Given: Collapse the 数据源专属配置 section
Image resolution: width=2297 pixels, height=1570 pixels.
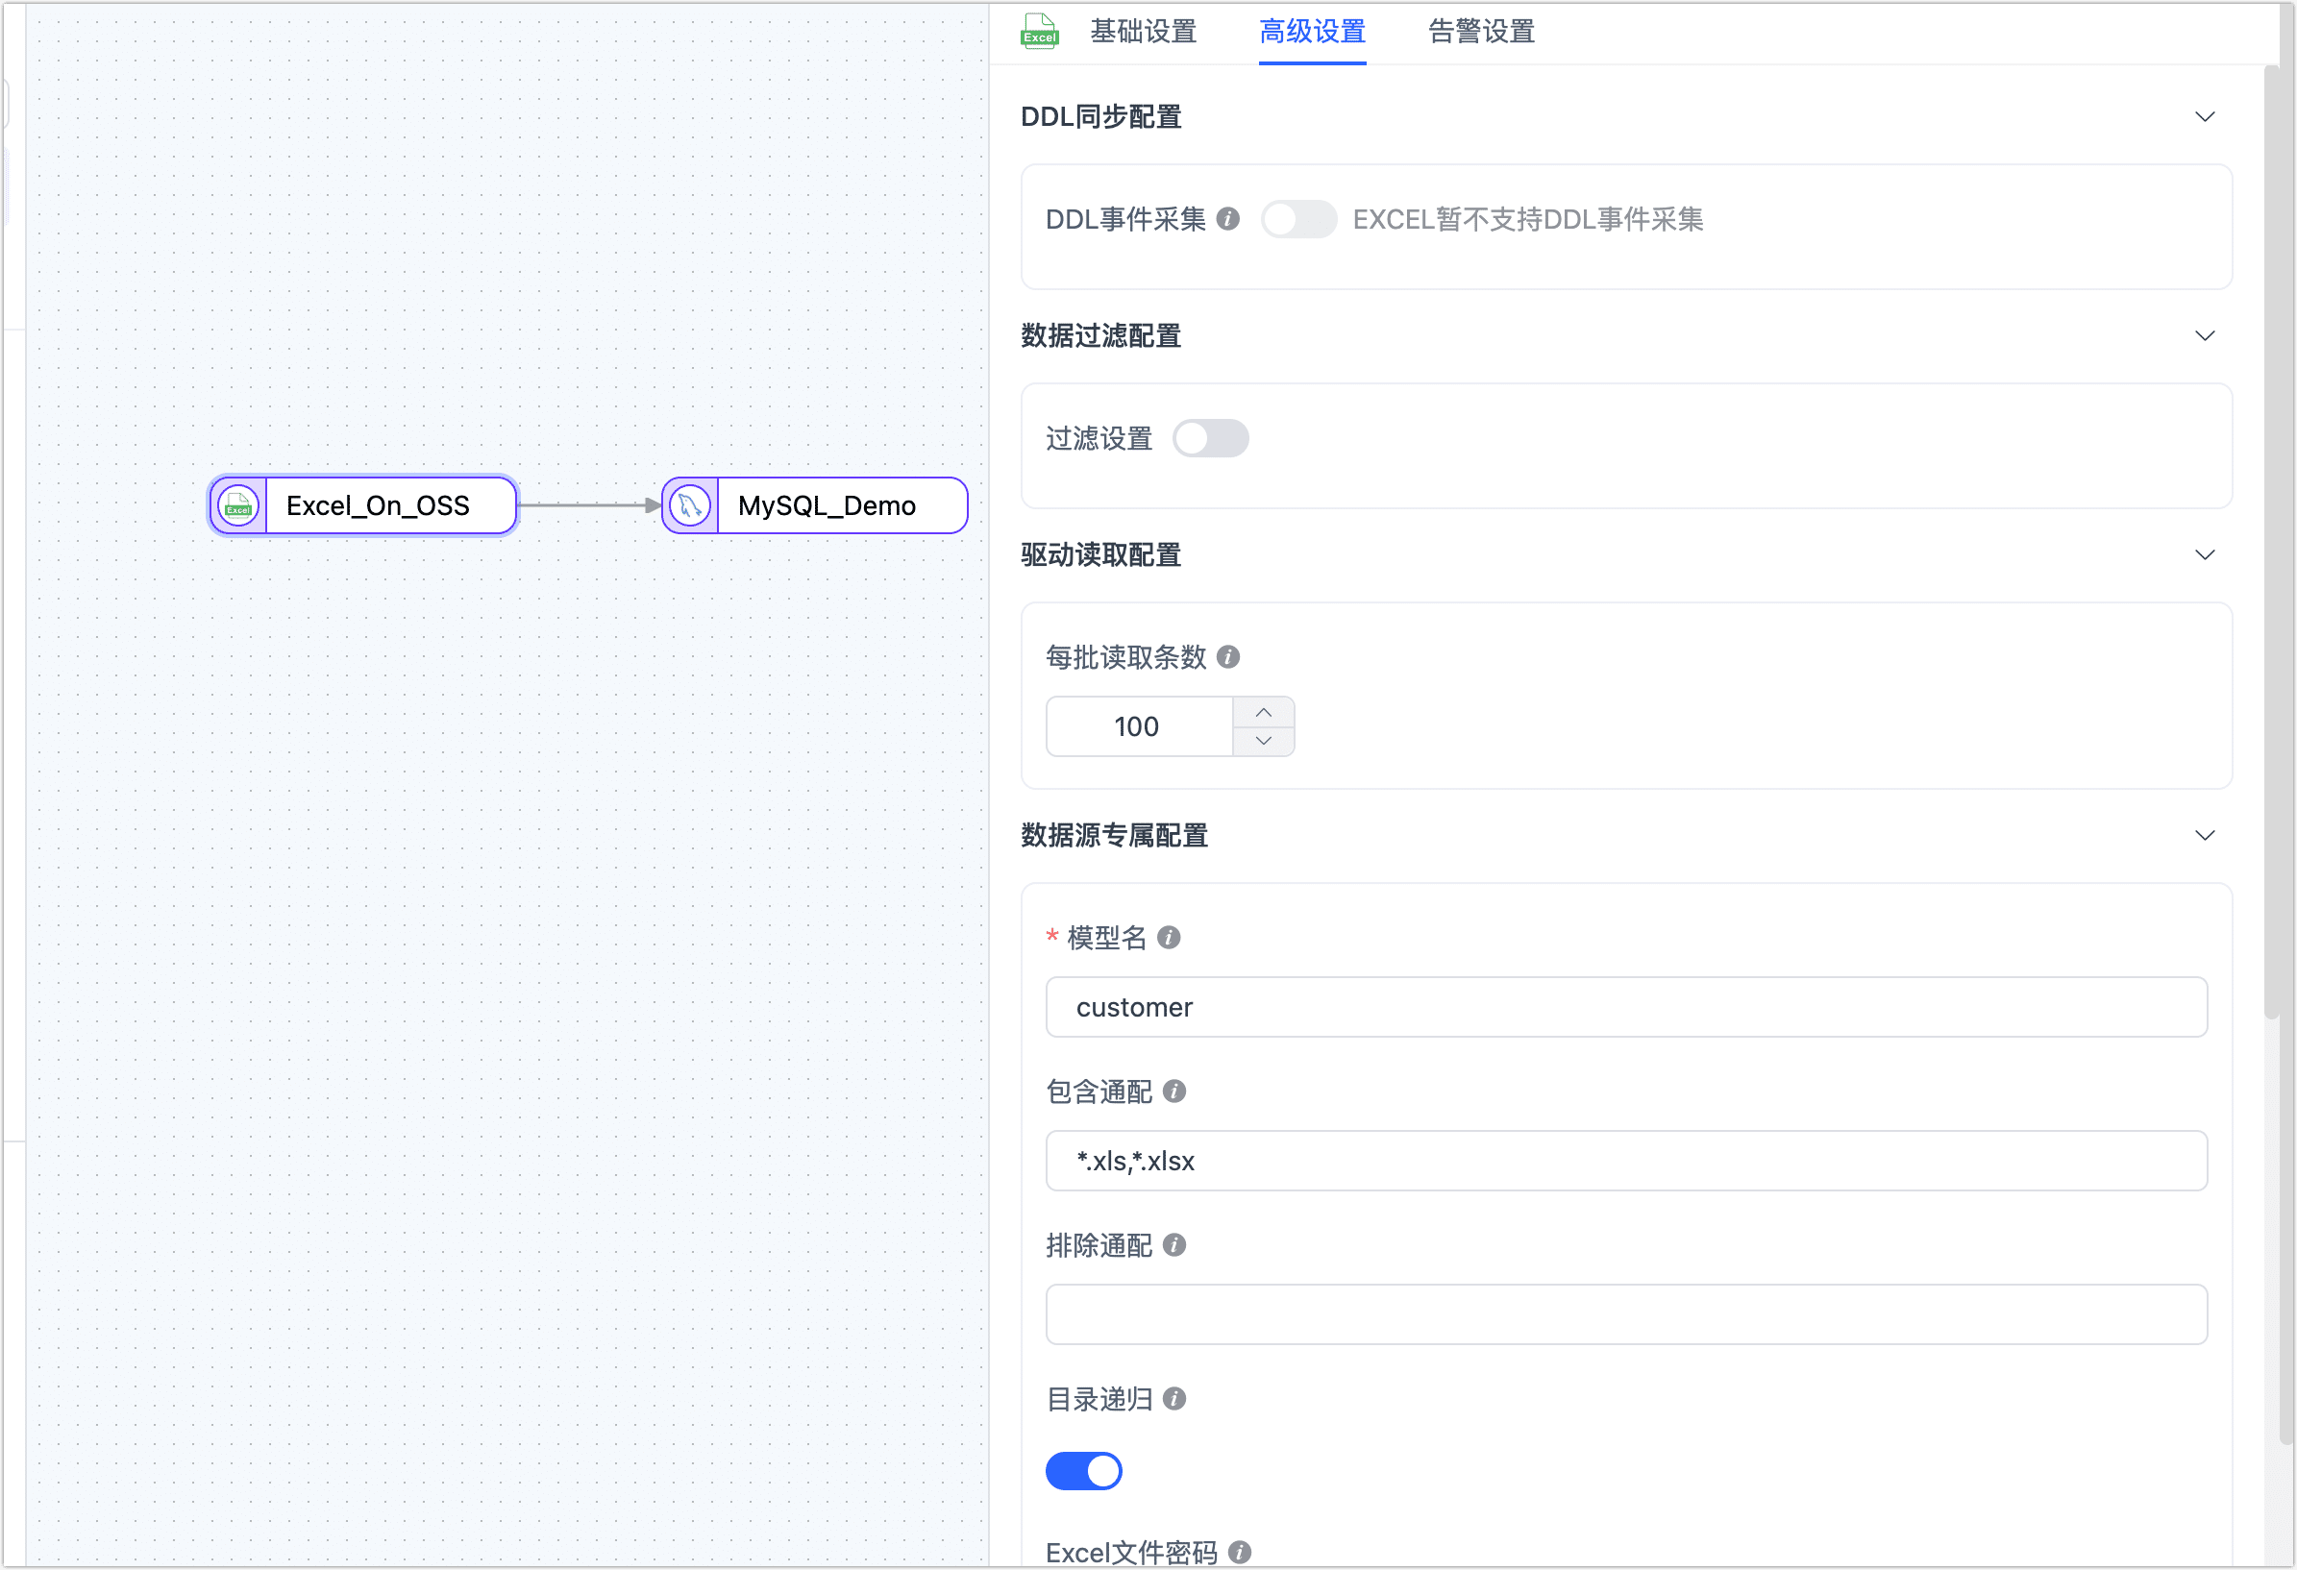Looking at the screenshot, I should (x=2205, y=835).
